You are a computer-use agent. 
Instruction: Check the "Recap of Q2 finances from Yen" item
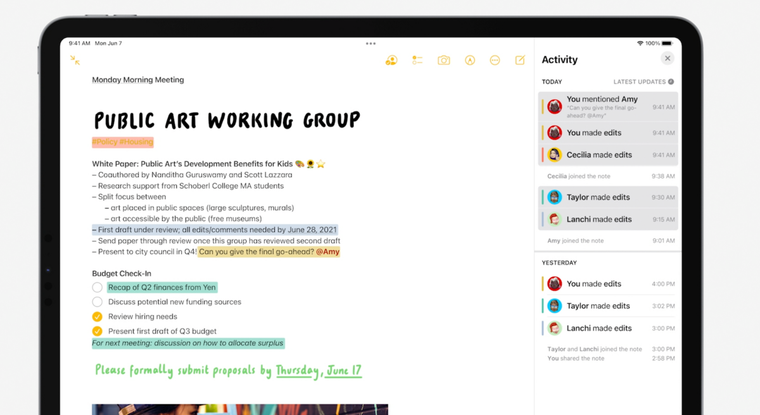tap(97, 287)
